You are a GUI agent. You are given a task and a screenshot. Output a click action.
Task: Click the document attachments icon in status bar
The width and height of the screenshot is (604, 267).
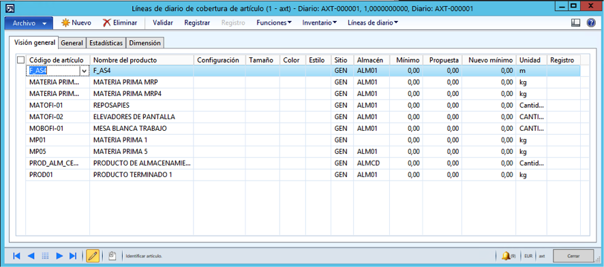coord(112,255)
